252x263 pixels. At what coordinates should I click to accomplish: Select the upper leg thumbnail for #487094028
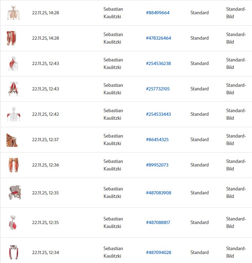click(x=13, y=252)
